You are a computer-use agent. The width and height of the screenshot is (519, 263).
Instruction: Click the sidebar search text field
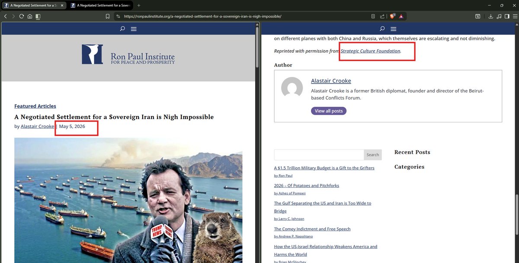point(319,155)
